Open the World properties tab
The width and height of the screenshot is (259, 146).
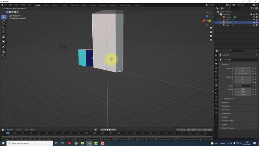(x=216, y=75)
